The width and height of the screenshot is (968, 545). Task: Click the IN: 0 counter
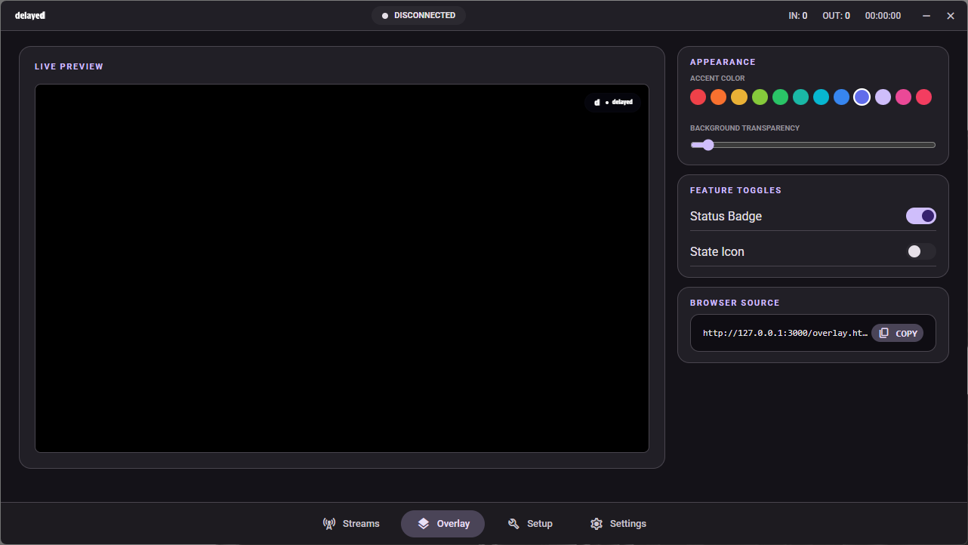[798, 15]
